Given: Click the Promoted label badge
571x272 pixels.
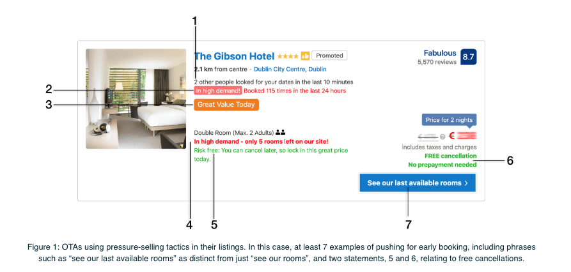Looking at the screenshot, I should pyautogui.click(x=329, y=56).
